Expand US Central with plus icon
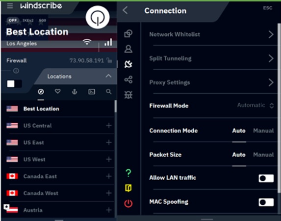The height and width of the screenshot is (221, 281). pyautogui.click(x=109, y=126)
